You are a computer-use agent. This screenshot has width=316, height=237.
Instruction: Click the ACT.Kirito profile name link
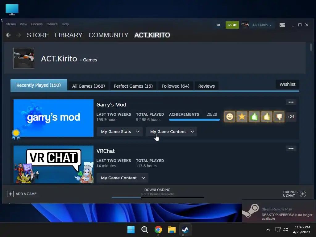(x=59, y=59)
